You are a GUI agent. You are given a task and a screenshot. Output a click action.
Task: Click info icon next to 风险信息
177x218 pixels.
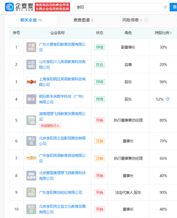(x=146, y=20)
